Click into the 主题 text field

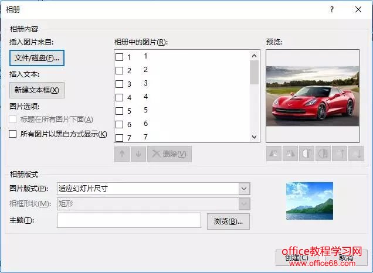(x=129, y=220)
